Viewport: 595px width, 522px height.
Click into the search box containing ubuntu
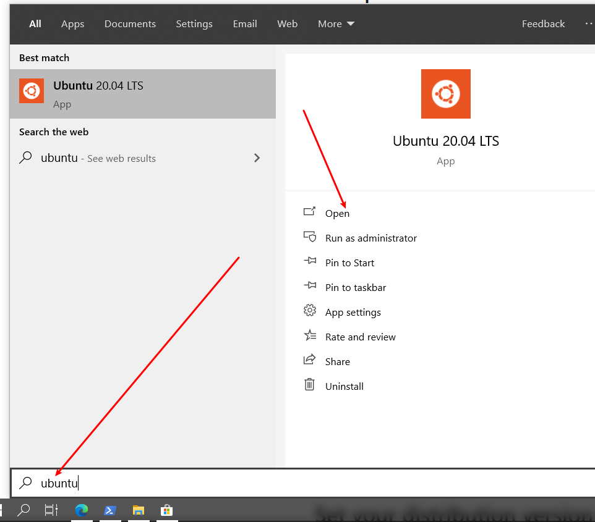[303, 483]
